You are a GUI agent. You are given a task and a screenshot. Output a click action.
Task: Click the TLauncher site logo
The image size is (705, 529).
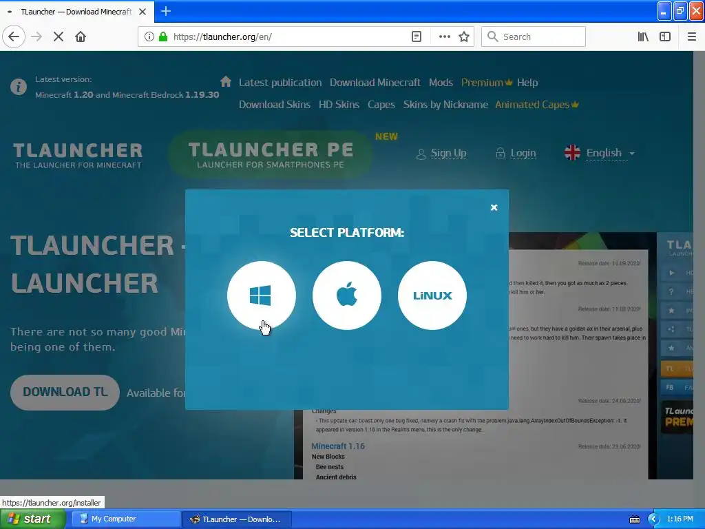coord(78,156)
